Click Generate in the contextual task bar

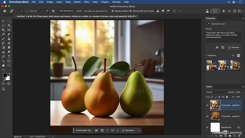(x=128, y=130)
